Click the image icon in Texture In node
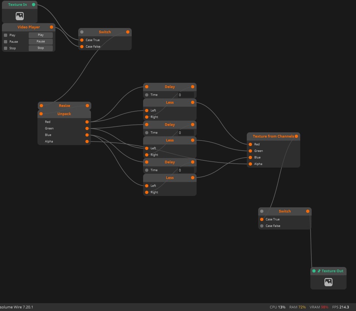Image resolution: width=356 pixels, height=311 pixels. click(x=20, y=16)
